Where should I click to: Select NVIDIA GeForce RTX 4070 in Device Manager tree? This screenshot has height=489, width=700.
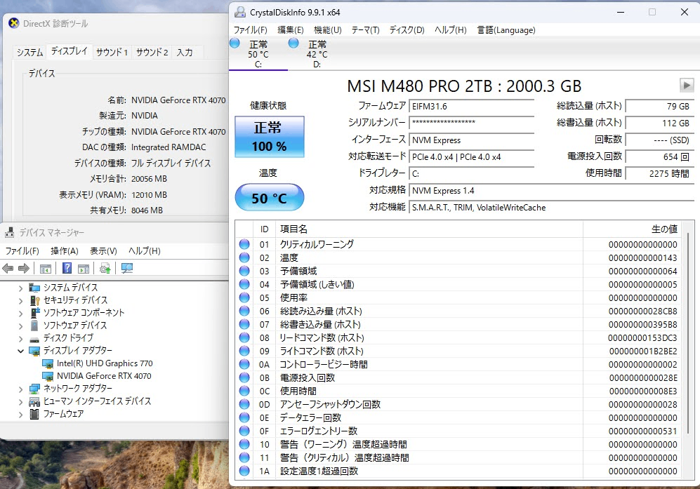click(x=104, y=376)
